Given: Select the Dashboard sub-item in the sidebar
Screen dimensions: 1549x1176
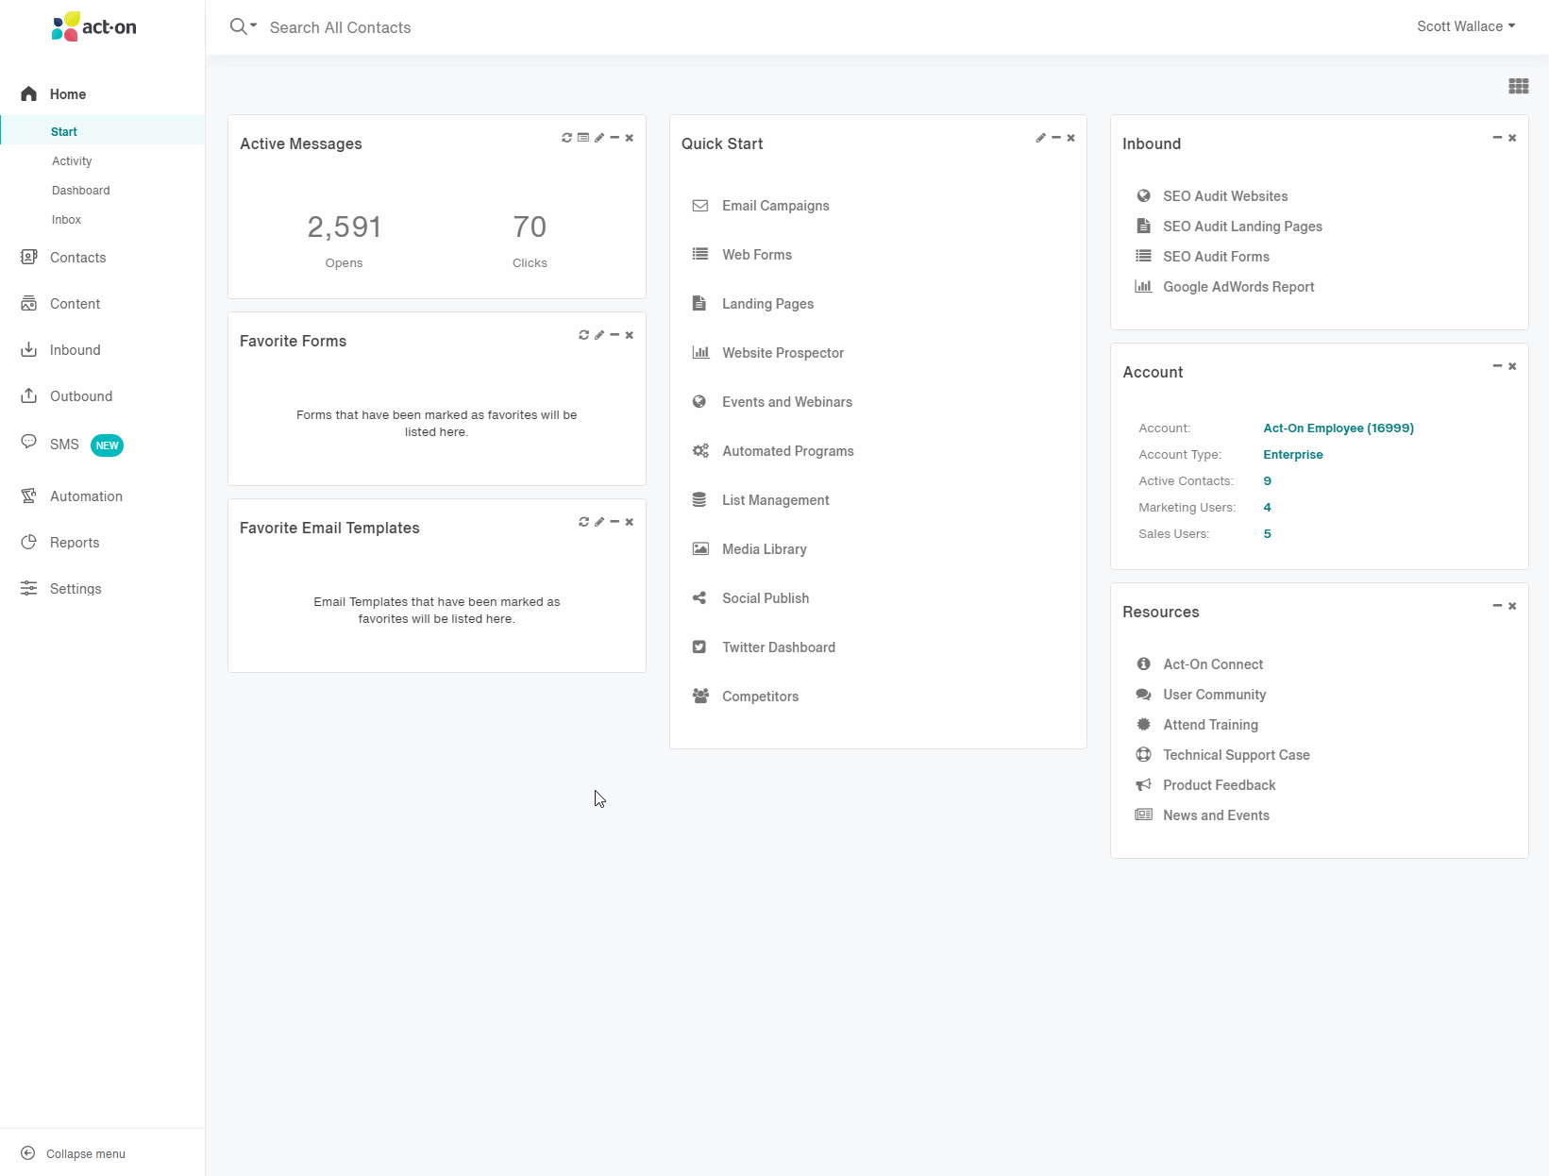Looking at the screenshot, I should click(81, 191).
